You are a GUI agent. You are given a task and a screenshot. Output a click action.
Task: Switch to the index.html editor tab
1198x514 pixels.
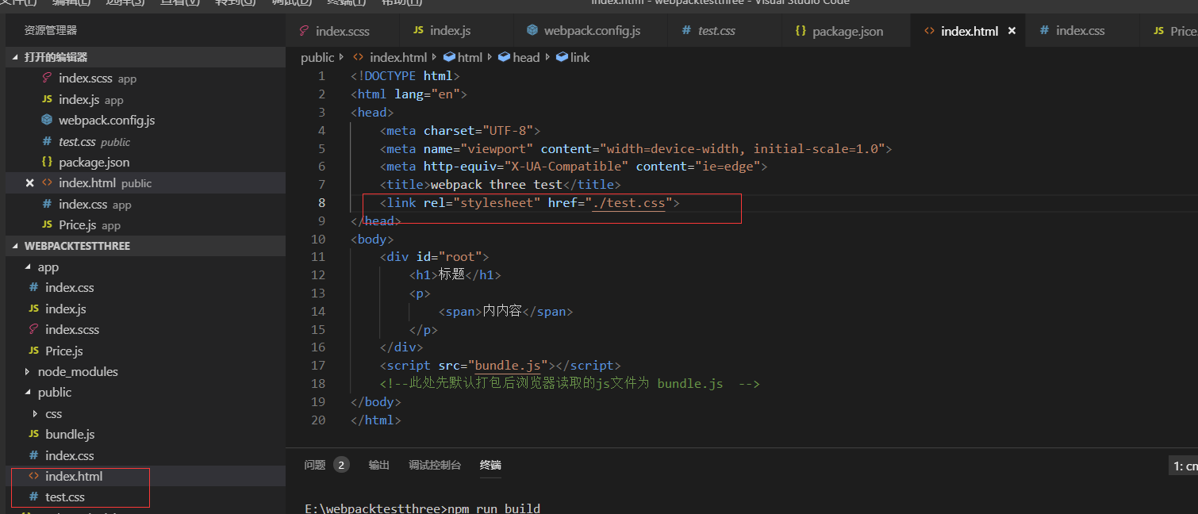[962, 30]
